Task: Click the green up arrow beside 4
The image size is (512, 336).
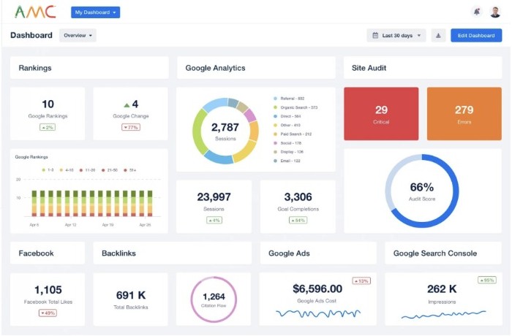Action: (x=127, y=104)
